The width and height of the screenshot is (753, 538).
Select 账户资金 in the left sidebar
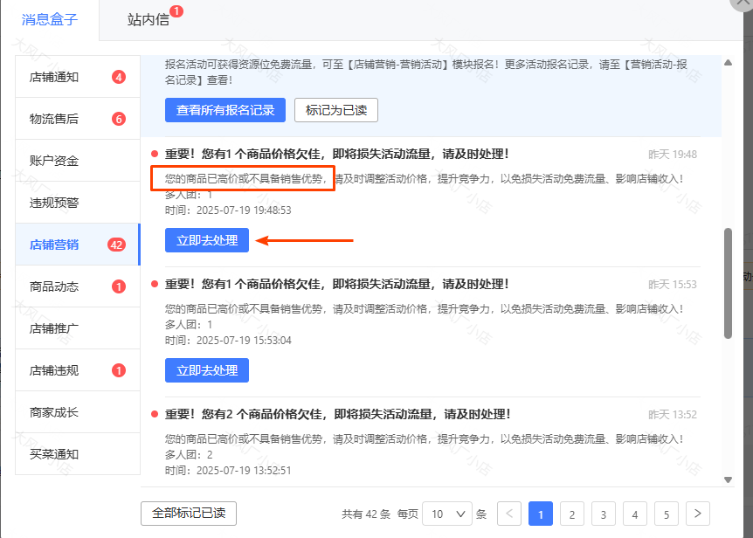(x=54, y=161)
